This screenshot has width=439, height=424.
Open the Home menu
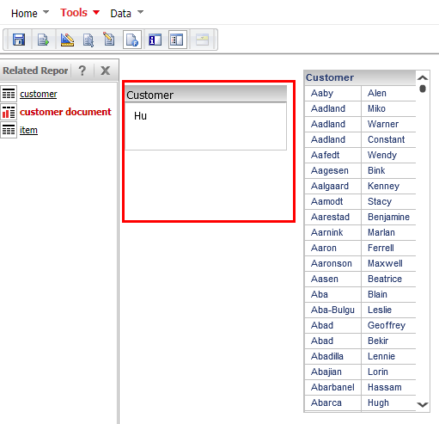coord(24,13)
